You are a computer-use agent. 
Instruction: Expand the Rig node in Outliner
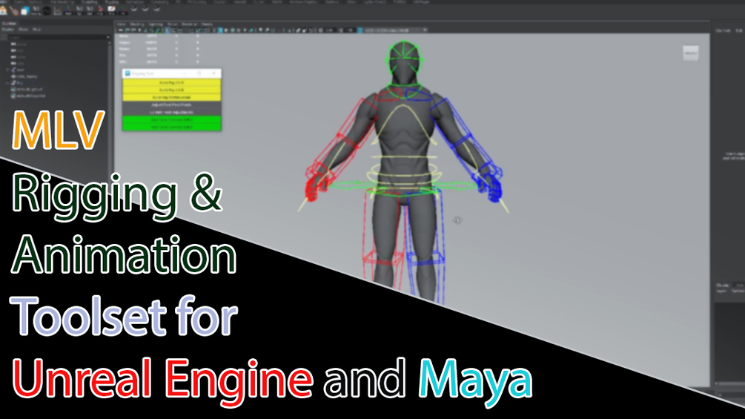point(7,82)
